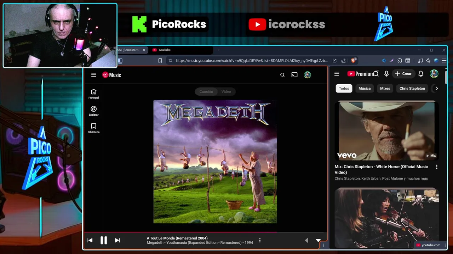Open Megadeth album info line

[200, 243]
